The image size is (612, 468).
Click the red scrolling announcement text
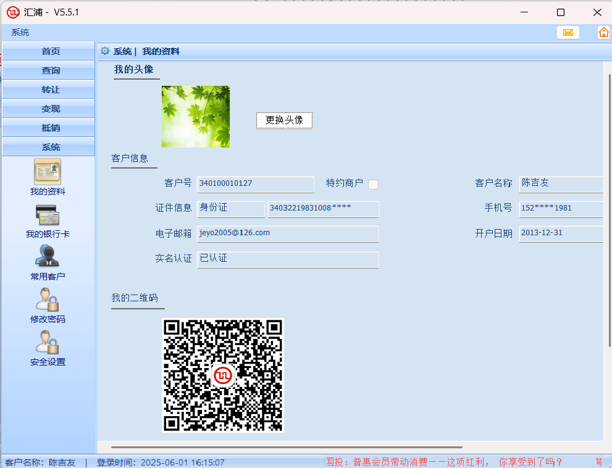tap(445, 462)
